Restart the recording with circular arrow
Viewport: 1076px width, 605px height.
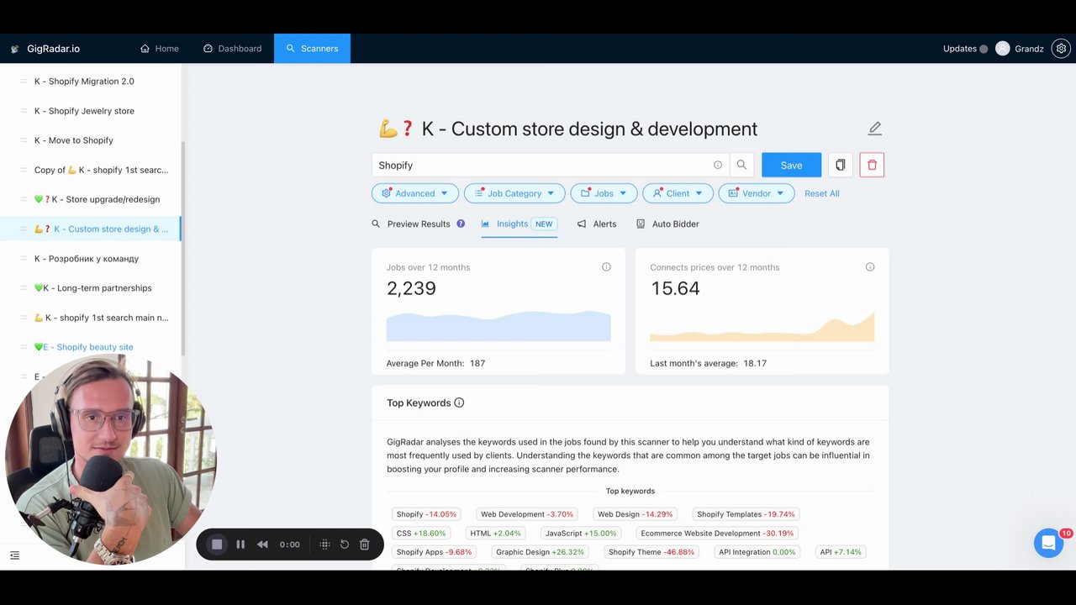click(345, 544)
